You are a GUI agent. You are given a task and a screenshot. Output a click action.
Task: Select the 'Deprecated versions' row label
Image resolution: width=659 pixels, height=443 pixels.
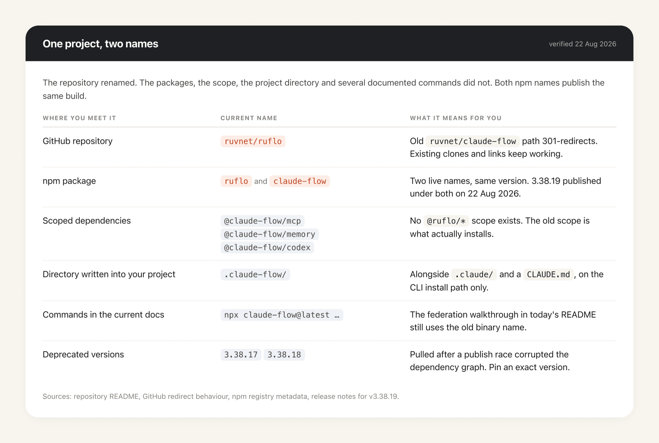click(83, 354)
